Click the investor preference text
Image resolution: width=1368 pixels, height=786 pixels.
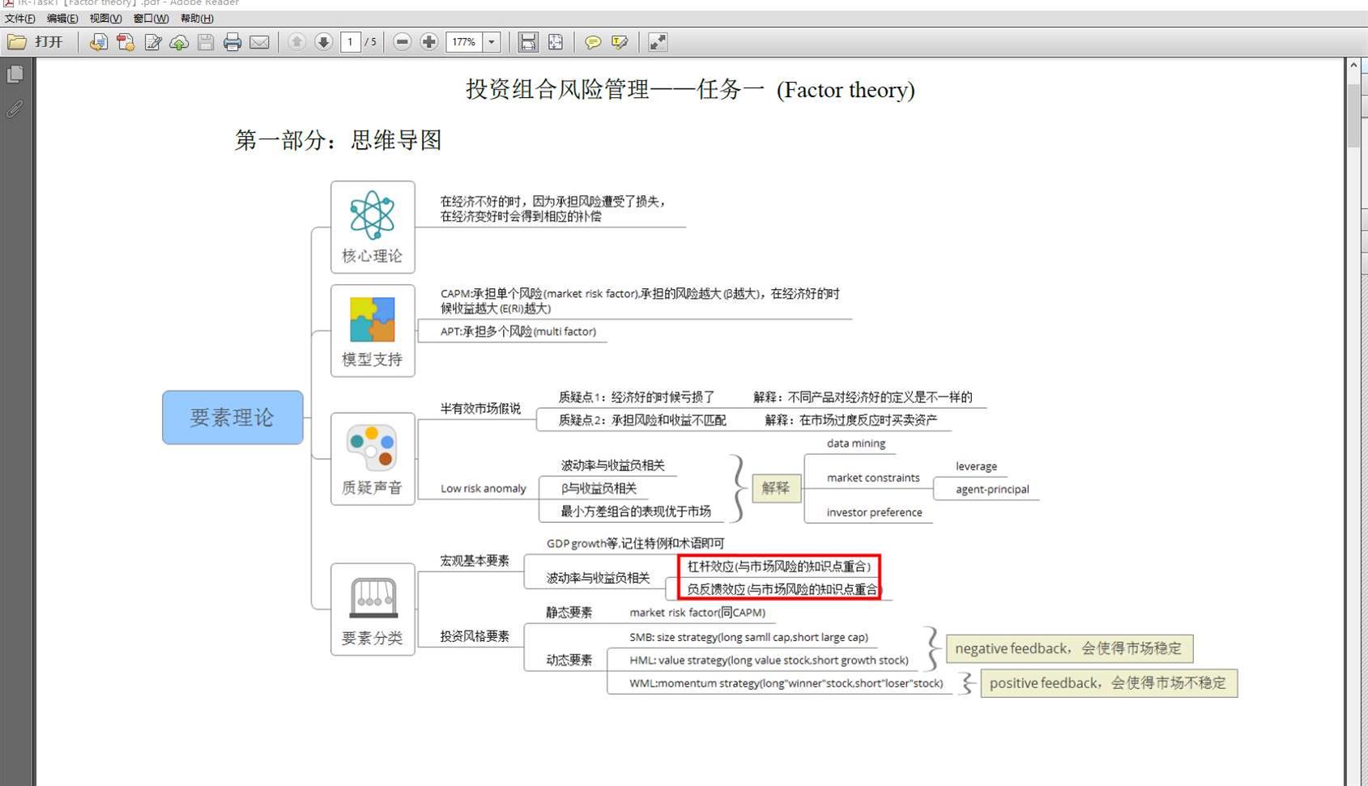[874, 512]
